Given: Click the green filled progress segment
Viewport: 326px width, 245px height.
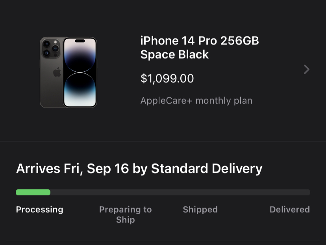Looking at the screenshot, I should tap(33, 192).
